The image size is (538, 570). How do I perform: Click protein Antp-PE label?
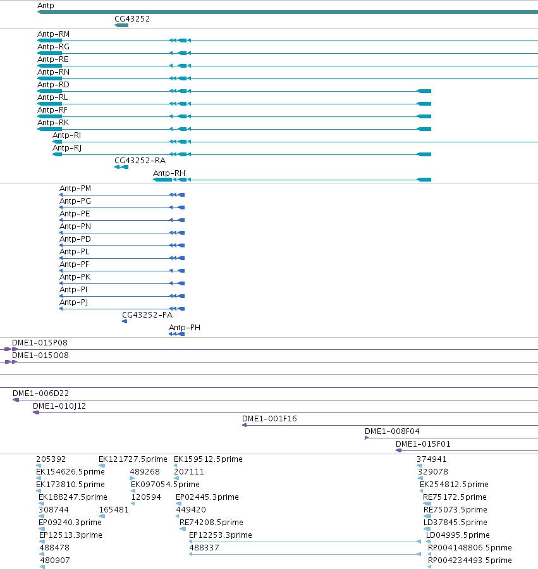pyautogui.click(x=75, y=214)
